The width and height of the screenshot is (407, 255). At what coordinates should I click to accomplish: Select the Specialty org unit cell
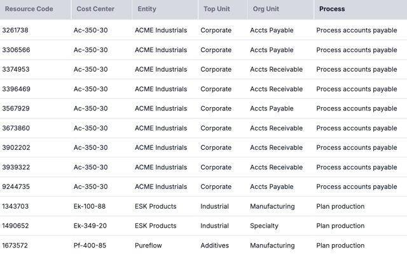(264, 226)
